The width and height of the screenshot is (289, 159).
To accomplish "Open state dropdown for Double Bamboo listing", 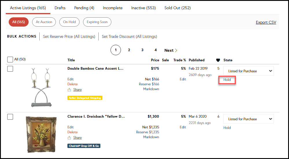I will 248,71.
